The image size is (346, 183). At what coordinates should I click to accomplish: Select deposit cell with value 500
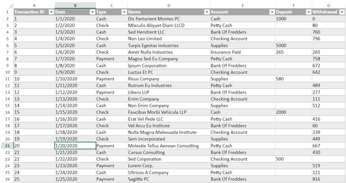coord(293,159)
